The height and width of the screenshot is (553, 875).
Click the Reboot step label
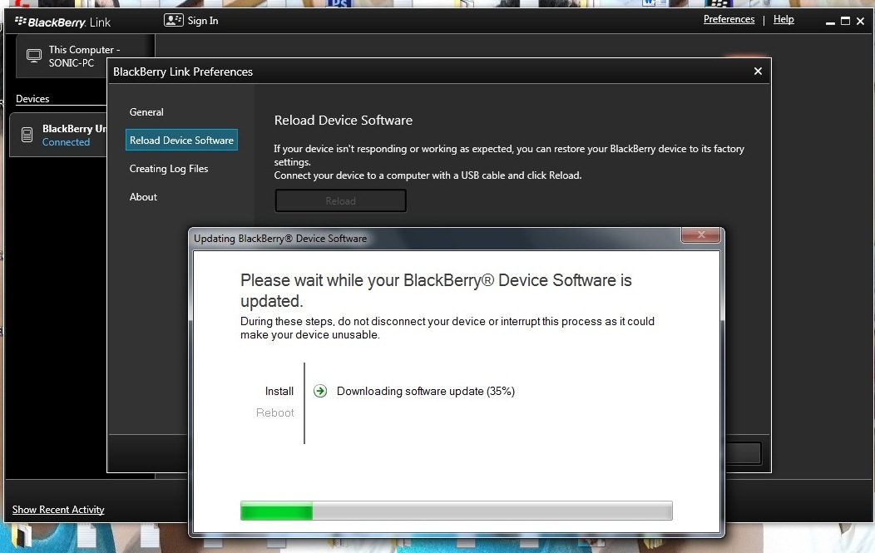(x=274, y=413)
